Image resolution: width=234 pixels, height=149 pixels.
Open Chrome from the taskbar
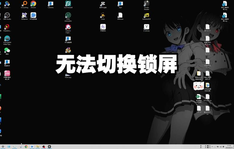[x=26, y=147]
